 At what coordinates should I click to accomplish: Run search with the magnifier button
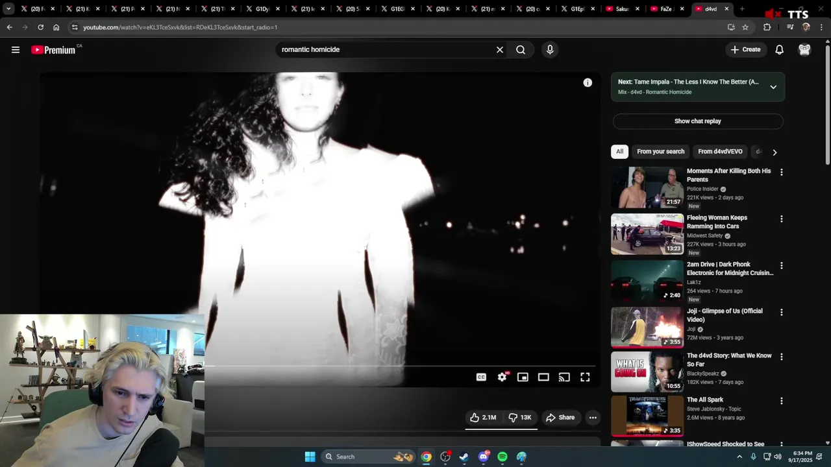[x=521, y=50]
